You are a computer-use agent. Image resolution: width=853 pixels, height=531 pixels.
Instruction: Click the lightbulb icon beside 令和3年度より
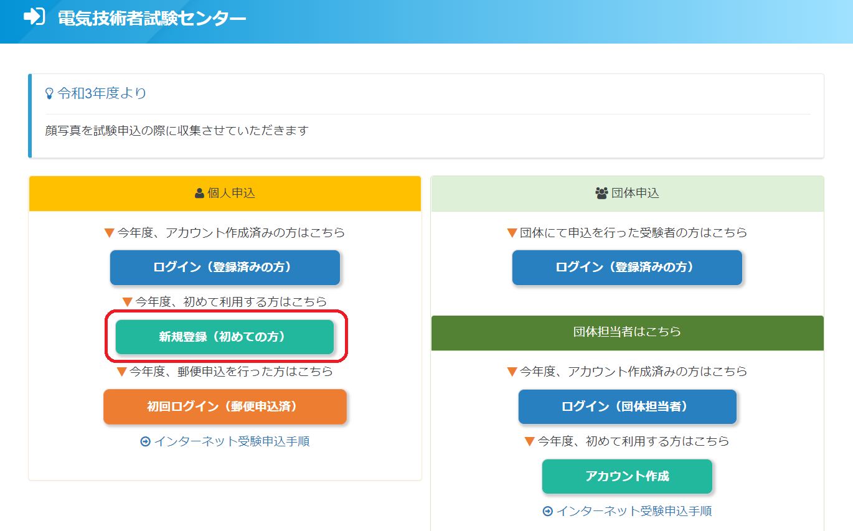pos(50,94)
